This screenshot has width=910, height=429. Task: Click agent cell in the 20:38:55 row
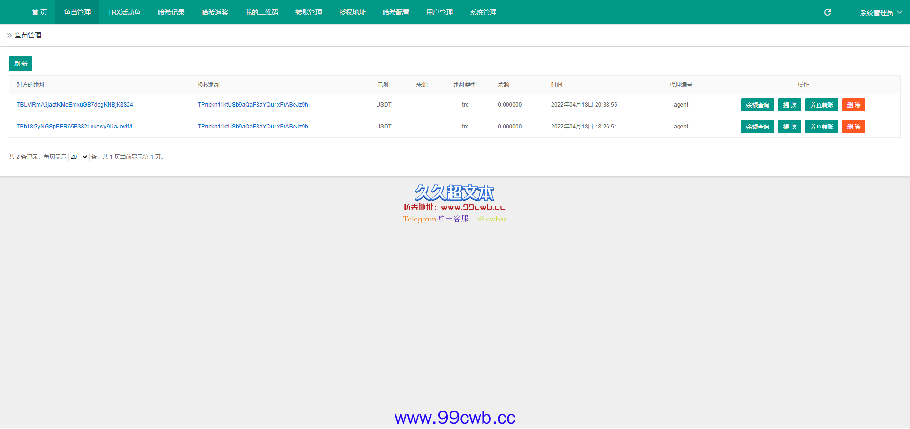click(681, 105)
